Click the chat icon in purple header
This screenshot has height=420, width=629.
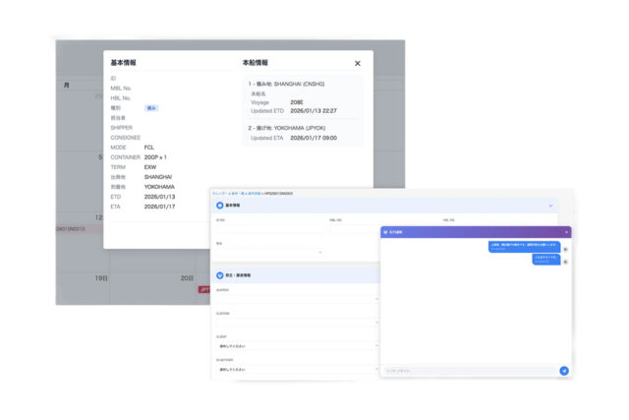coord(385,232)
